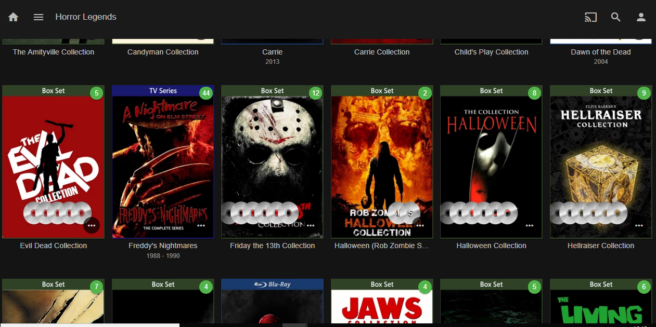Open more options on Freddy's Nightmares poster
The image size is (656, 327).
coord(201,225)
